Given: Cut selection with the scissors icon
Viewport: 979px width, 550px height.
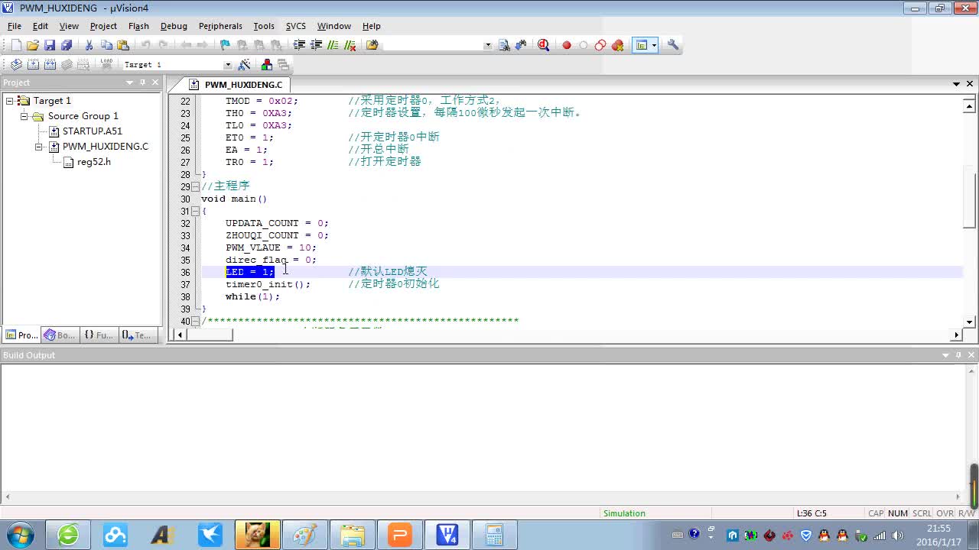Looking at the screenshot, I should click(89, 45).
